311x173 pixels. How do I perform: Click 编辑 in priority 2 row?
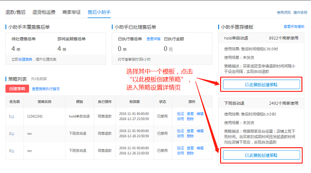(x=200, y=131)
